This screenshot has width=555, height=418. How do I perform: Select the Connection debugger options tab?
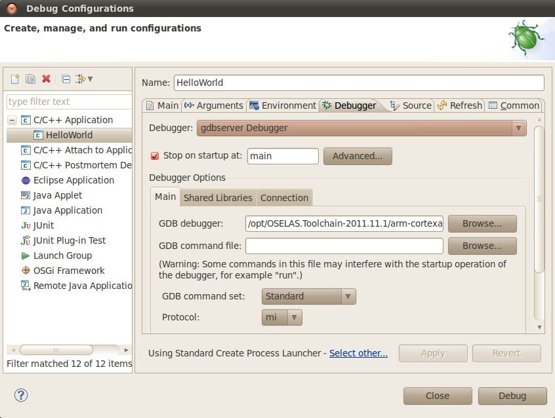284,198
